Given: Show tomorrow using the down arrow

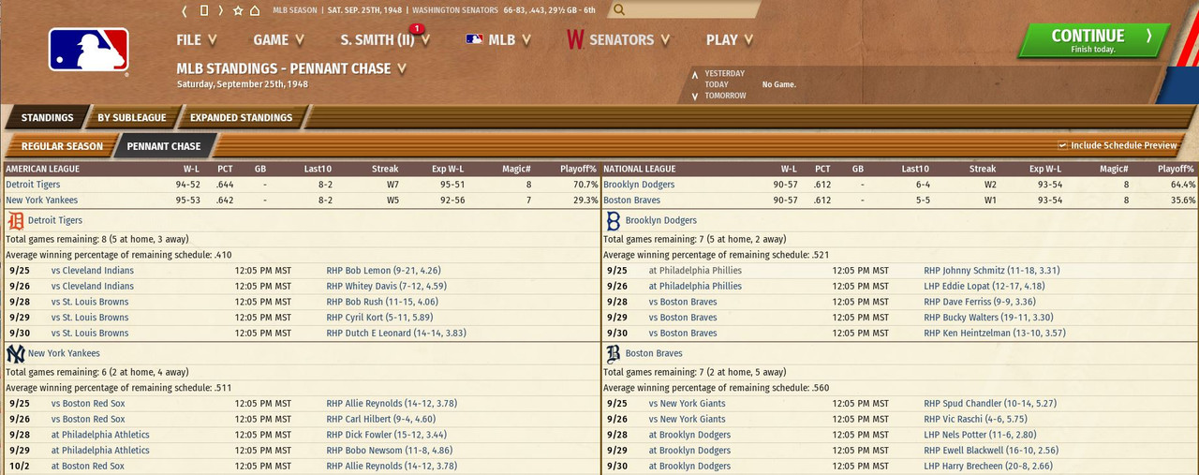Looking at the screenshot, I should pyautogui.click(x=694, y=96).
